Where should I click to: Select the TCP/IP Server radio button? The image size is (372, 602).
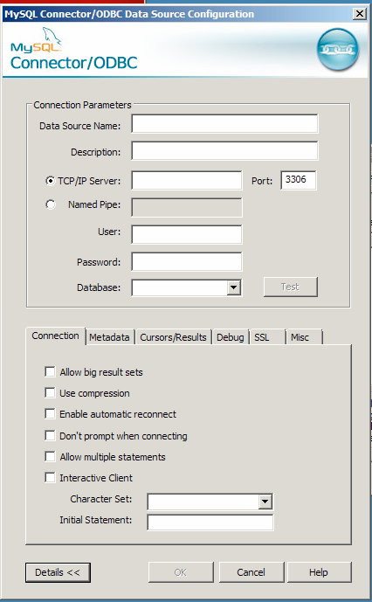tap(51, 181)
